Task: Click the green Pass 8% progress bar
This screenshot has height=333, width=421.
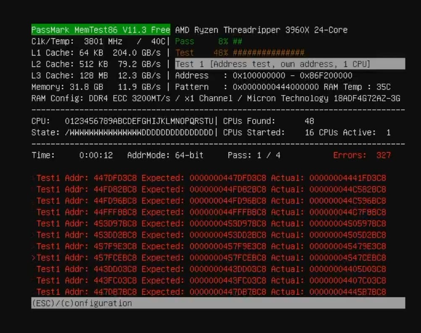Action: click(x=208, y=41)
